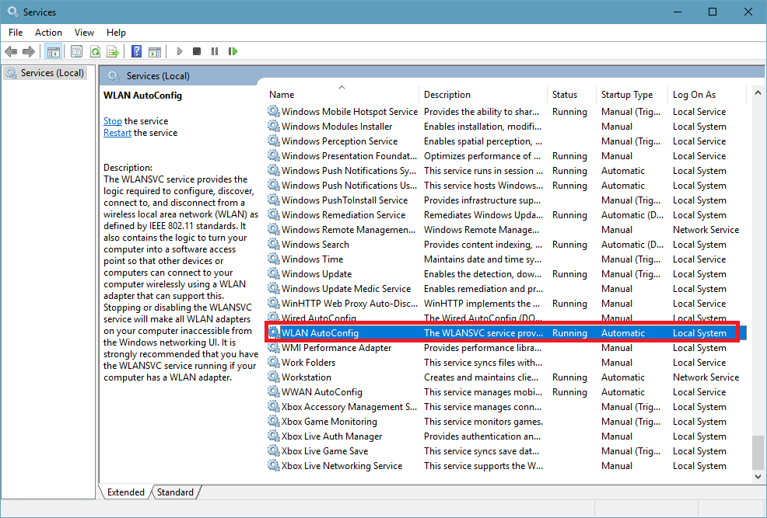Switch to the Extended tab

coord(126,492)
